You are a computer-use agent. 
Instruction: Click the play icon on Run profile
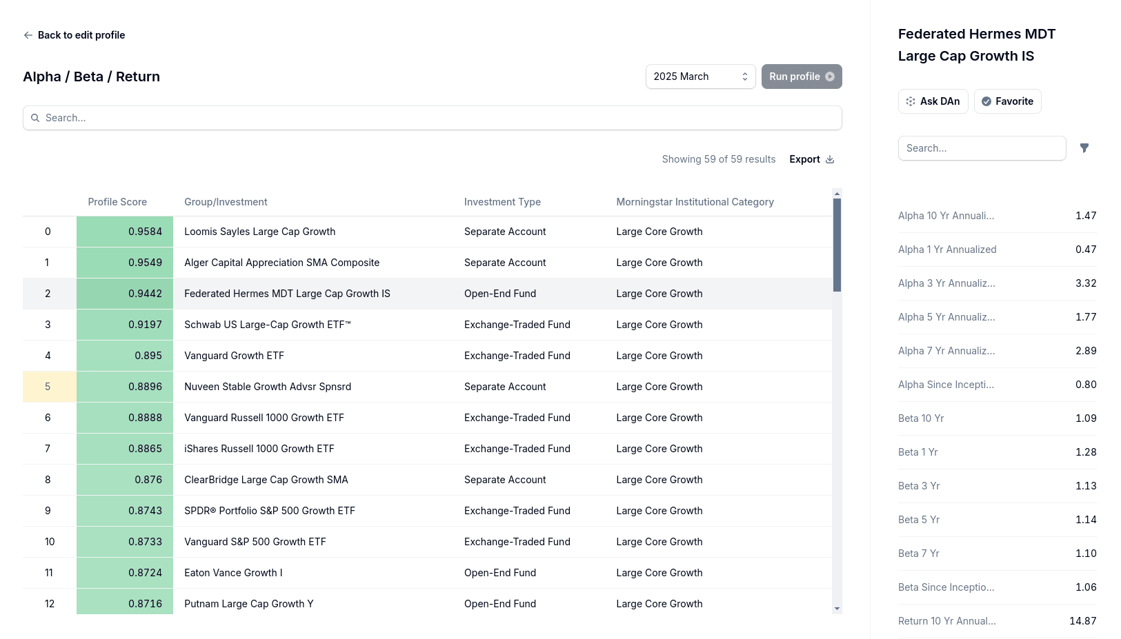[830, 77]
